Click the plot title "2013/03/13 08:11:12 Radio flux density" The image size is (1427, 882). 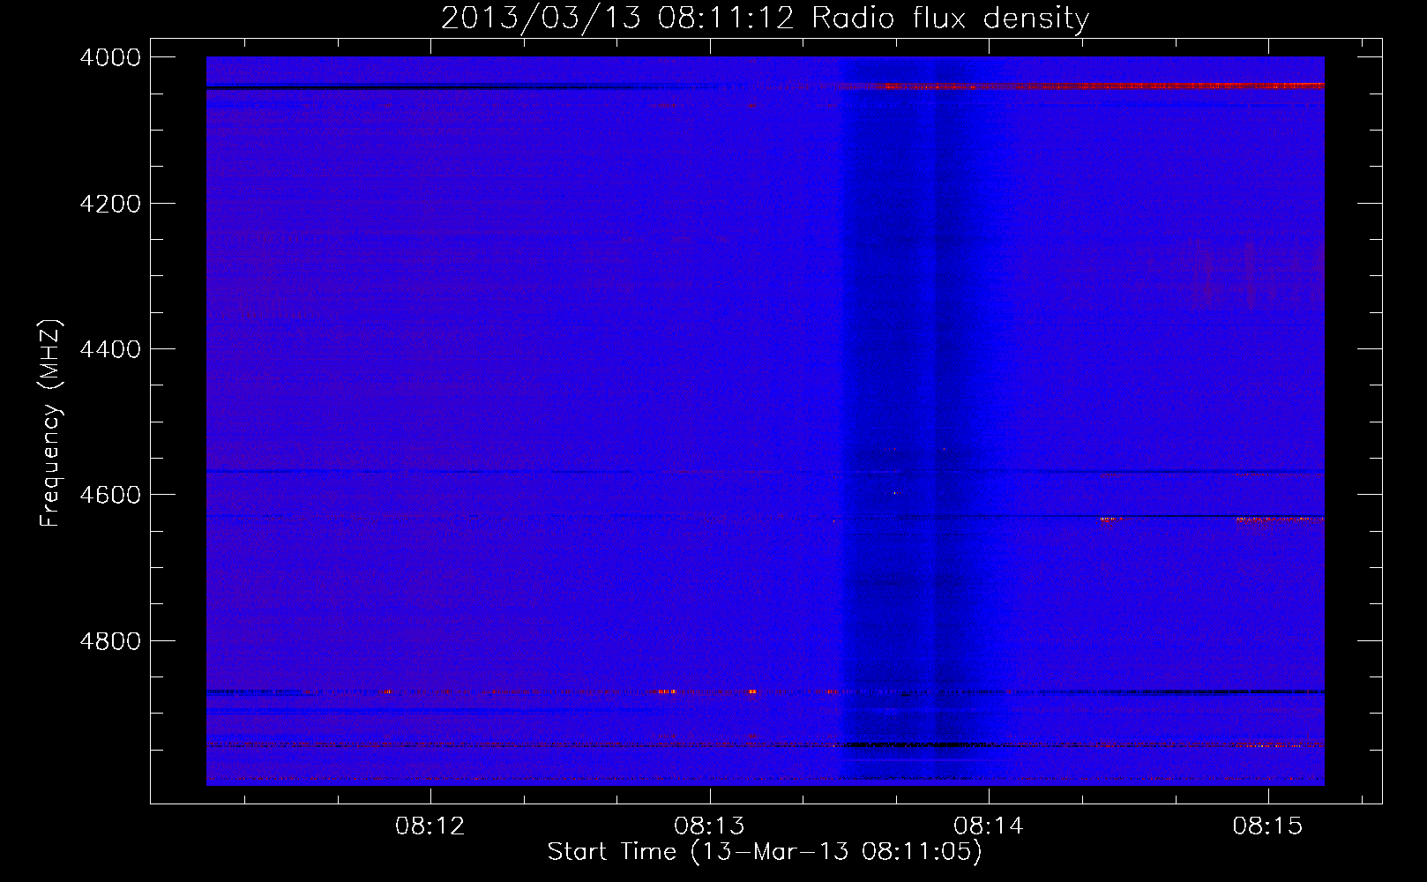765,18
